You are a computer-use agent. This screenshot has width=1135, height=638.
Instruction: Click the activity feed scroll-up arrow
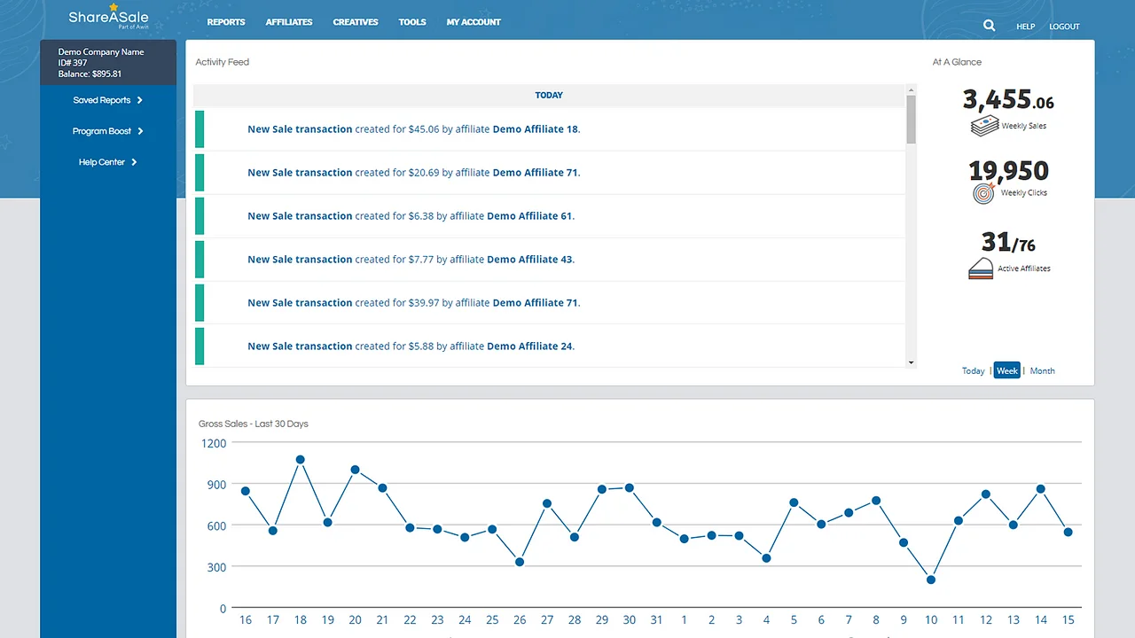[911, 89]
